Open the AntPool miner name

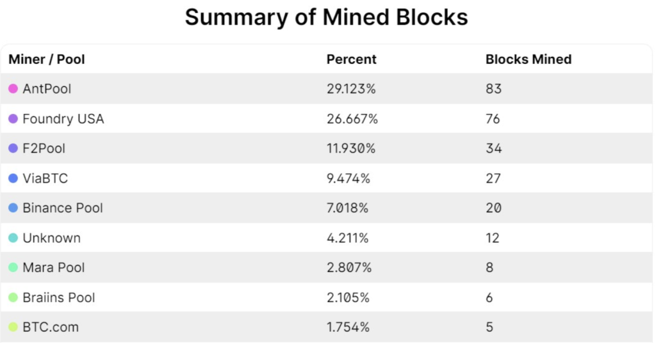coord(47,89)
